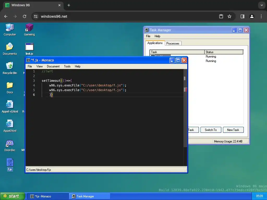This screenshot has height=200, width=267.
Task: Minimize the Task Manager window
Action: (x=234, y=30)
